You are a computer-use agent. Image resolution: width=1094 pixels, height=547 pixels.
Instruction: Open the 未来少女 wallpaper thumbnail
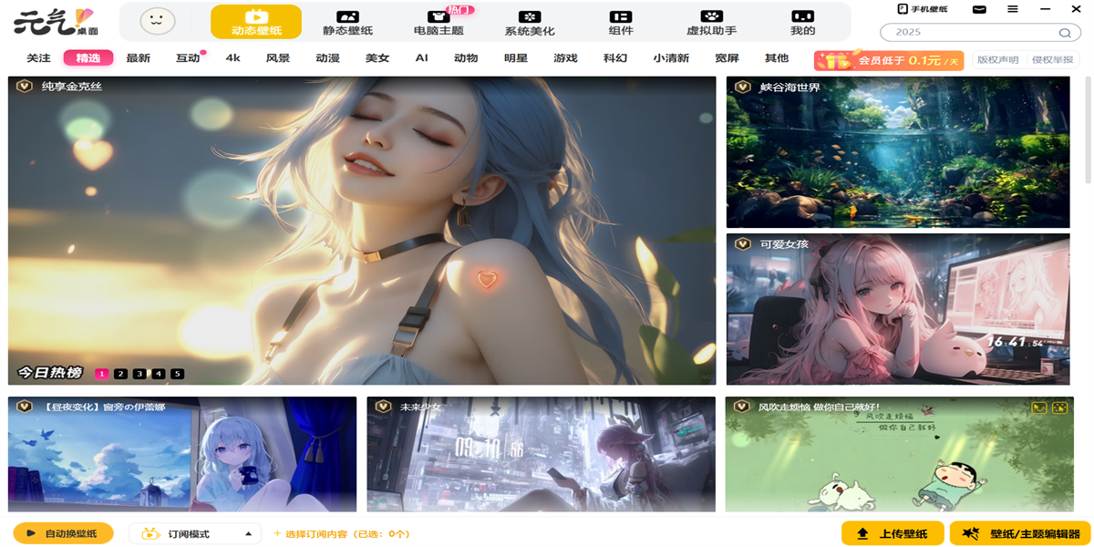coord(541,456)
